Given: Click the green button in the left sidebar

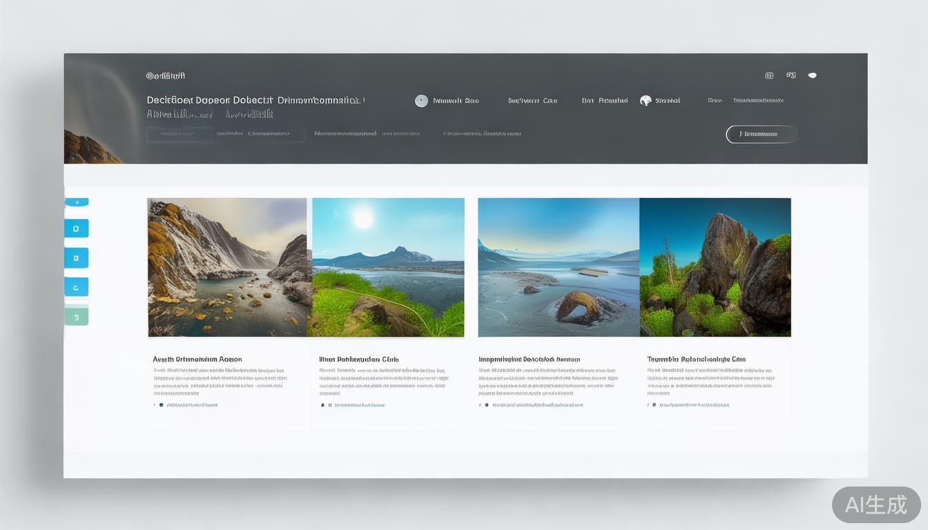Looking at the screenshot, I should click(76, 316).
